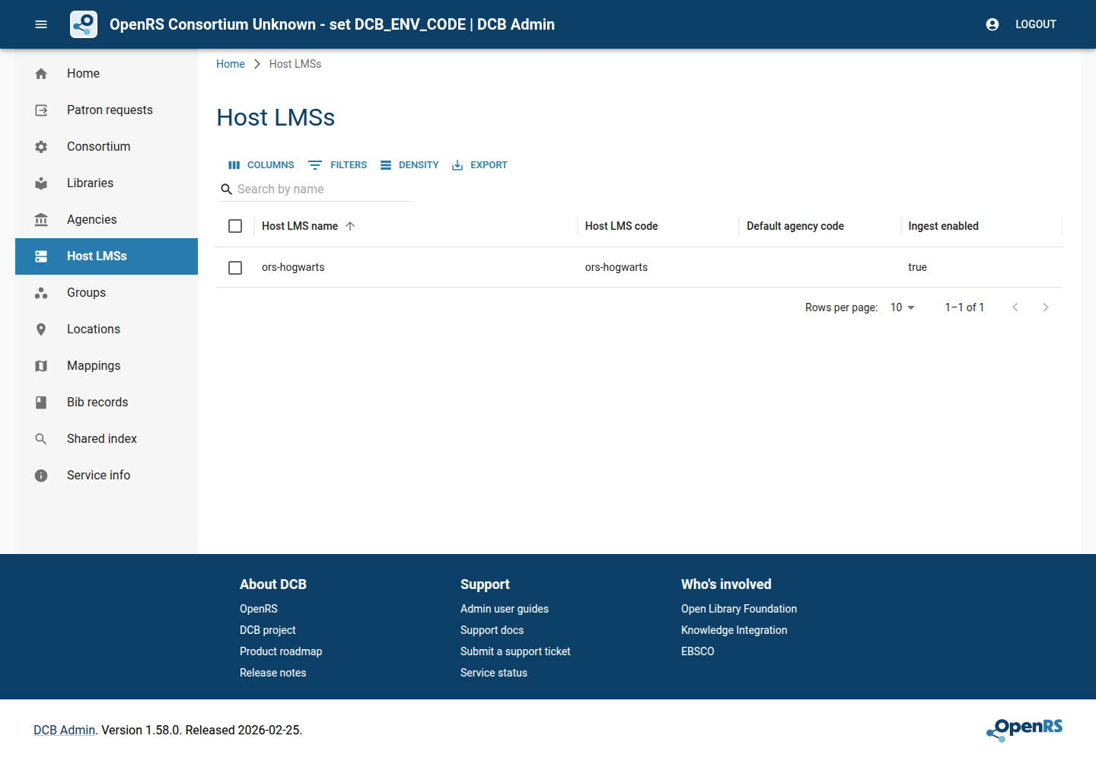The image size is (1096, 761).
Task: Open the Filters panel
Action: (x=338, y=165)
